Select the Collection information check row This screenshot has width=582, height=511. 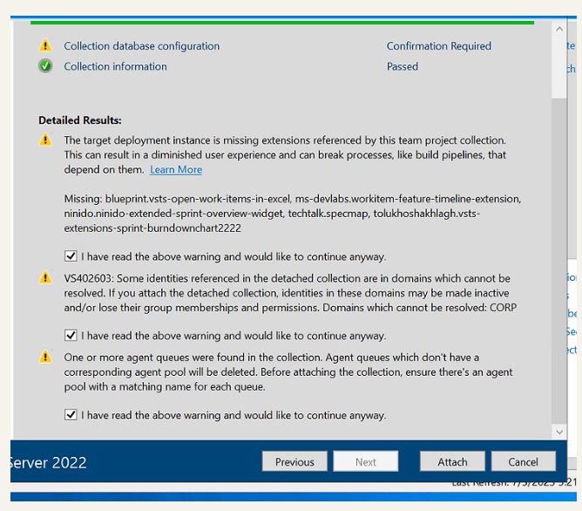click(x=228, y=66)
